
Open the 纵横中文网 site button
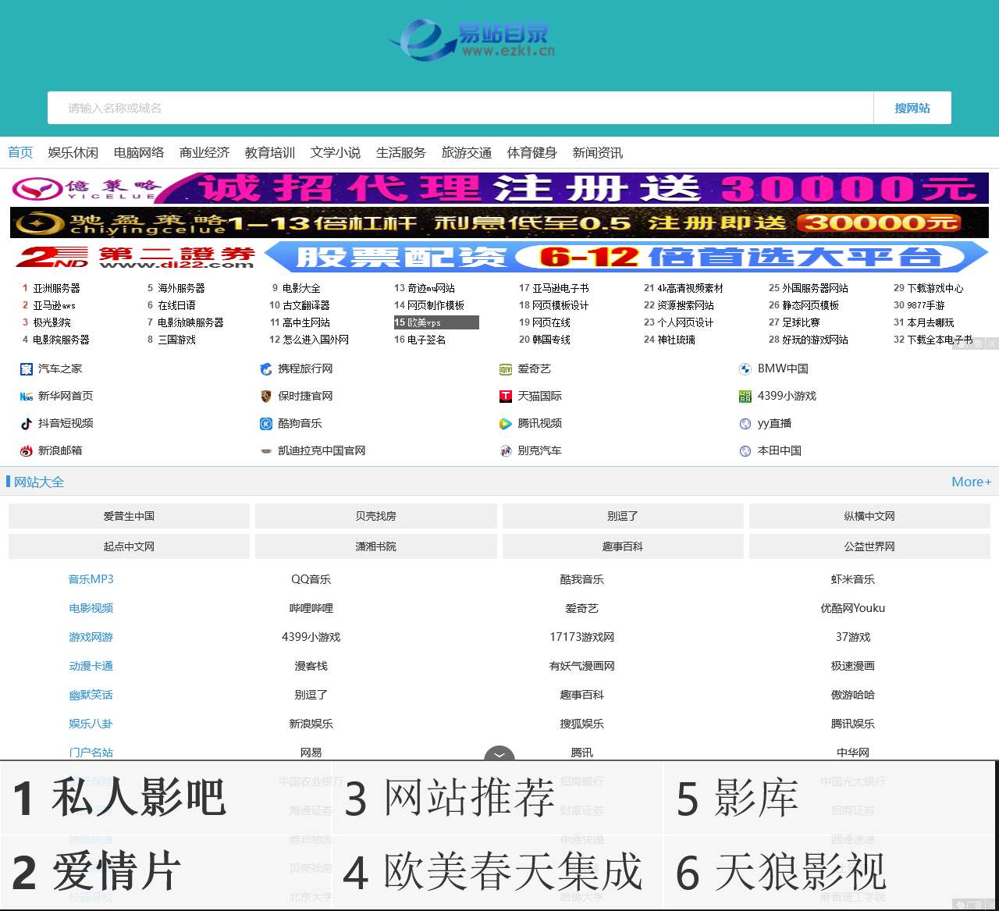869,516
